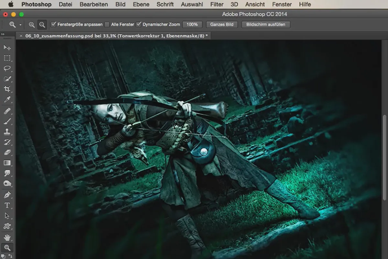
Task: Activate the Hand tool
Action: [7, 237]
